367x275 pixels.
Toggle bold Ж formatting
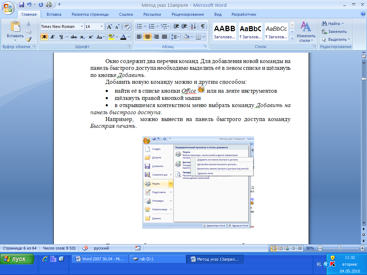pos(44,37)
